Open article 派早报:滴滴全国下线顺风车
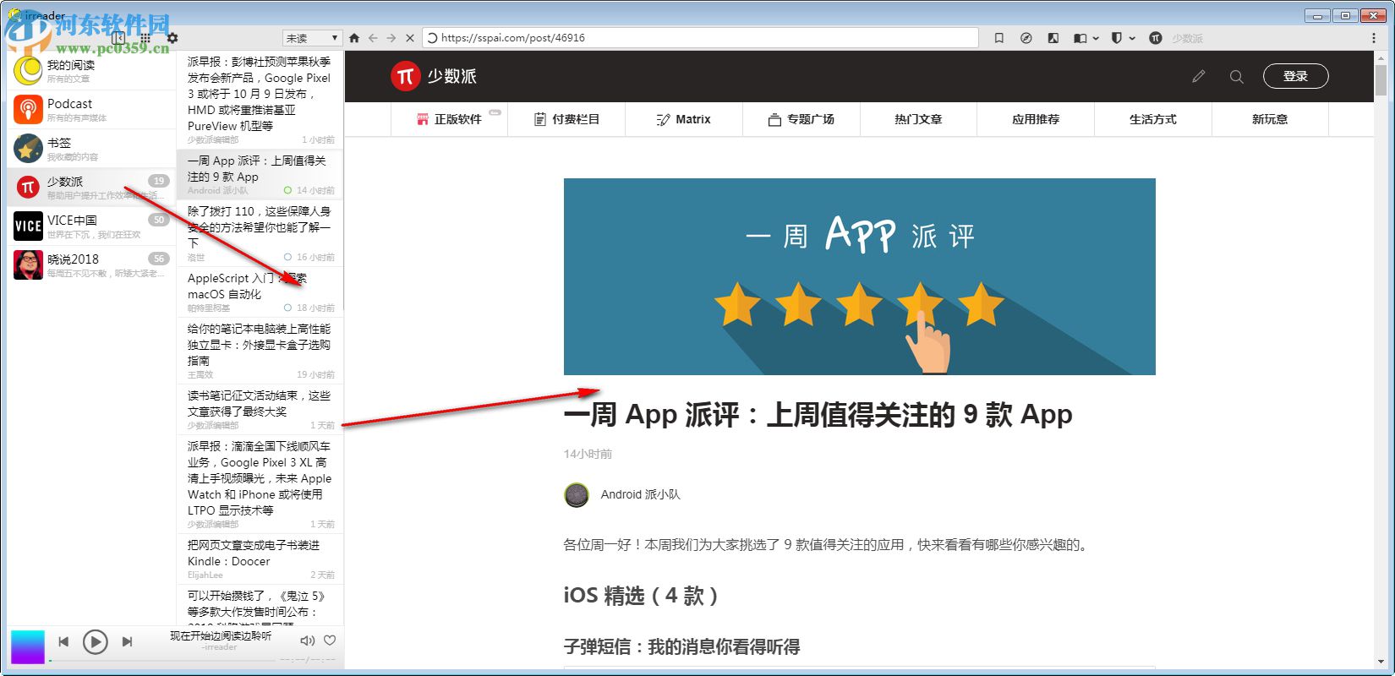1395x676 pixels. coord(260,484)
